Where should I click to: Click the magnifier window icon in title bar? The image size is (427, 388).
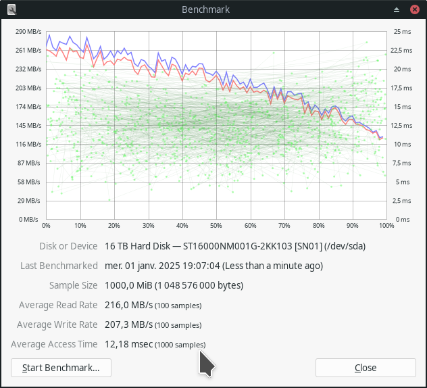click(x=11, y=10)
